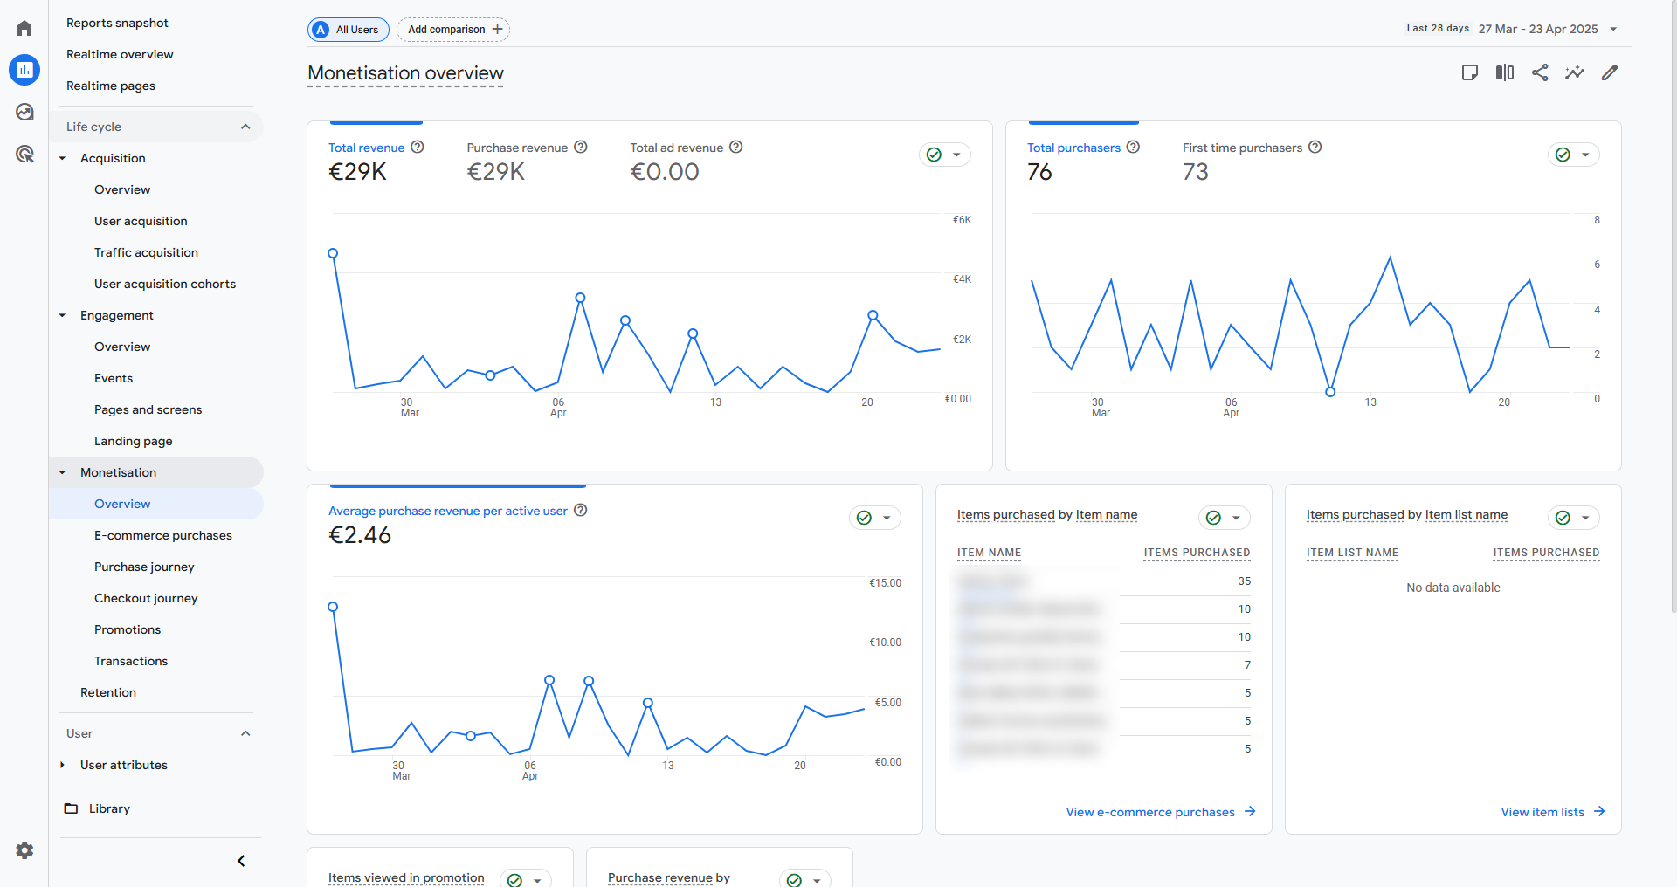Open the Explore icon in left rail
The height and width of the screenshot is (887, 1677).
tap(24, 112)
